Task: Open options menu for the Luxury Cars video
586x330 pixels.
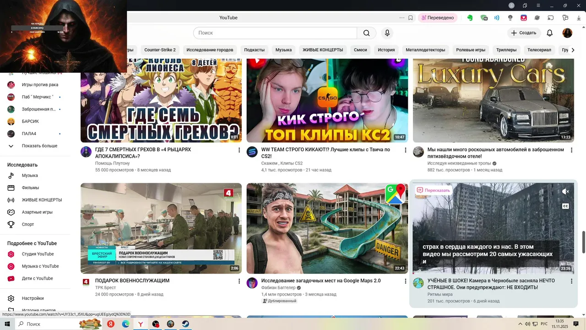Action: click(571, 150)
